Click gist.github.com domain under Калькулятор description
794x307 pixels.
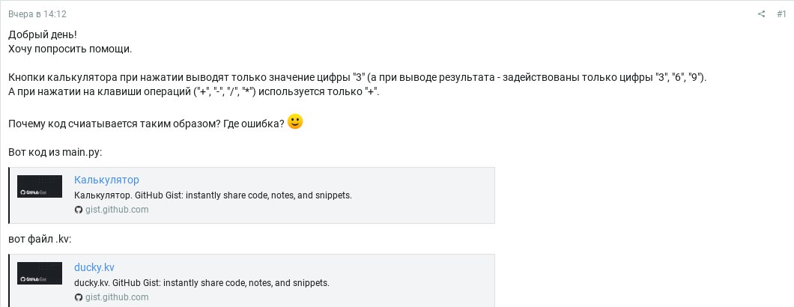pos(116,210)
